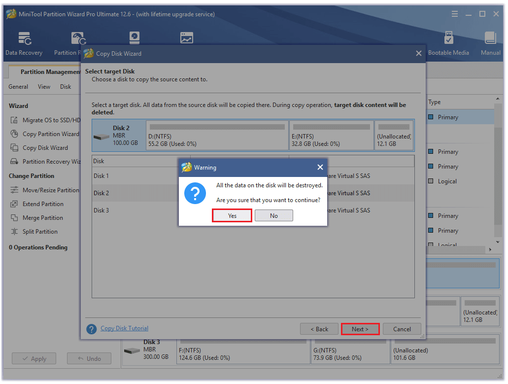Open Bootable Media from the toolbar

pyautogui.click(x=448, y=44)
